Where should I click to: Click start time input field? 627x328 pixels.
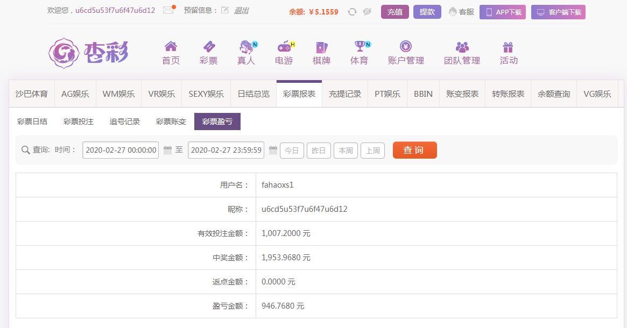(x=121, y=150)
